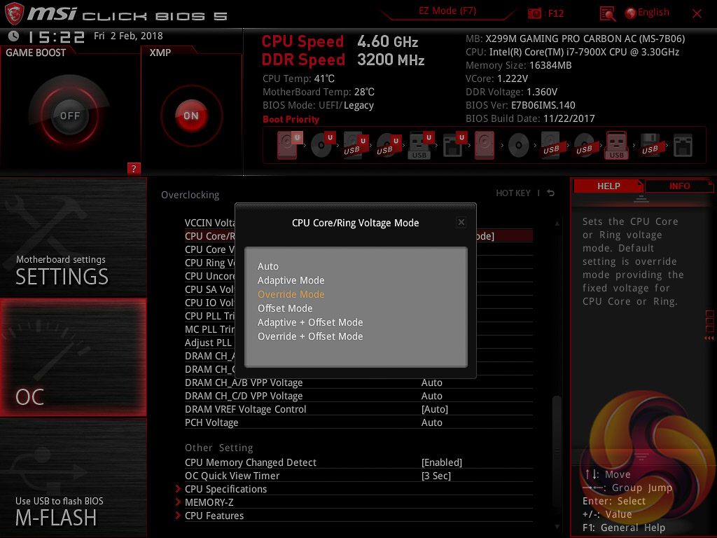Viewport: 717px width, 538px height.
Task: Select the highlighted legacy USB key boot icon
Action: 616,145
